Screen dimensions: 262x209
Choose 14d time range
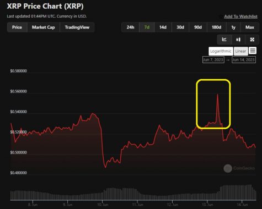(x=163, y=28)
